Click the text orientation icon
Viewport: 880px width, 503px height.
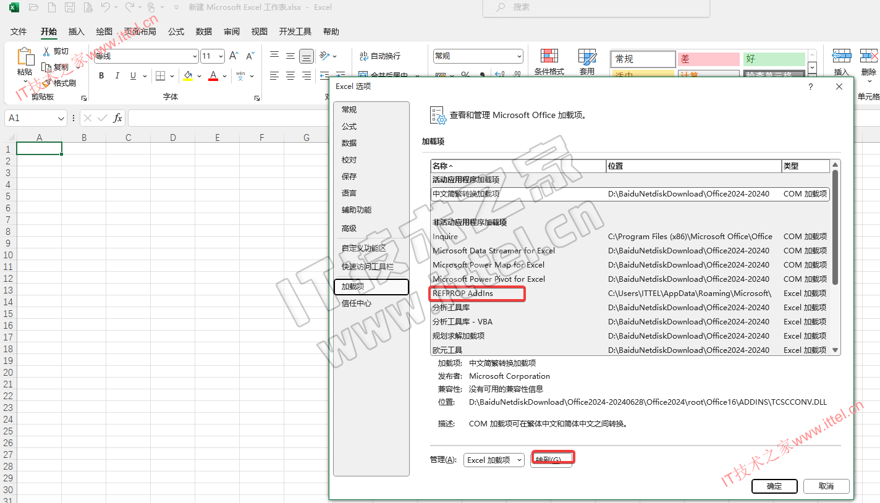tap(325, 56)
